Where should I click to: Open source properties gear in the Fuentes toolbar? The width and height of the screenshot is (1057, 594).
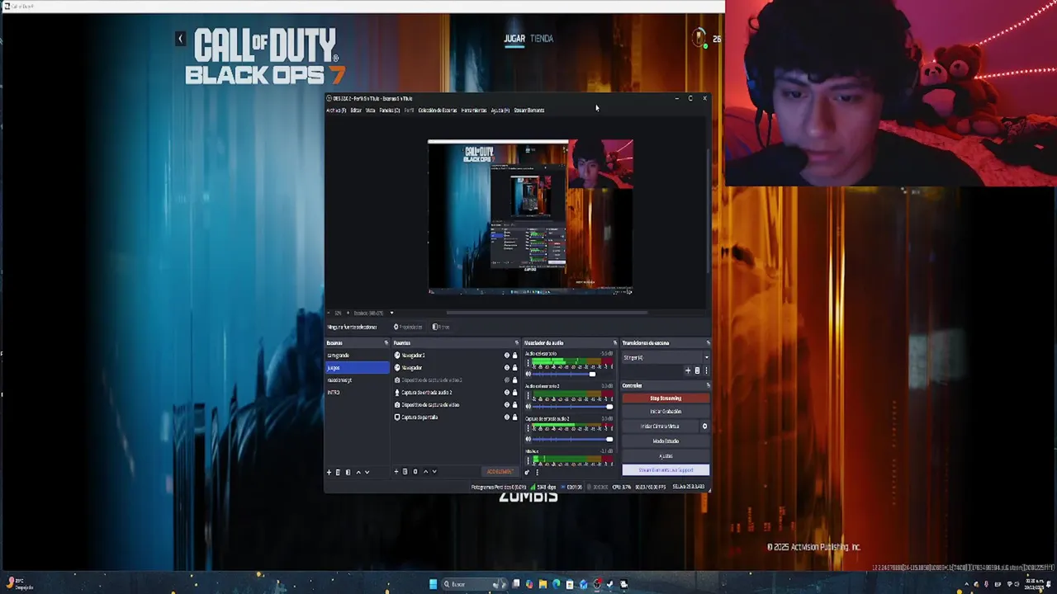415,471
